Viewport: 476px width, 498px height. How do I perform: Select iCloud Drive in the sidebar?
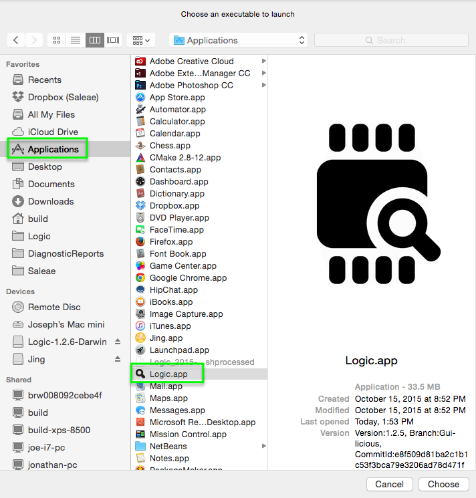[x=53, y=132]
